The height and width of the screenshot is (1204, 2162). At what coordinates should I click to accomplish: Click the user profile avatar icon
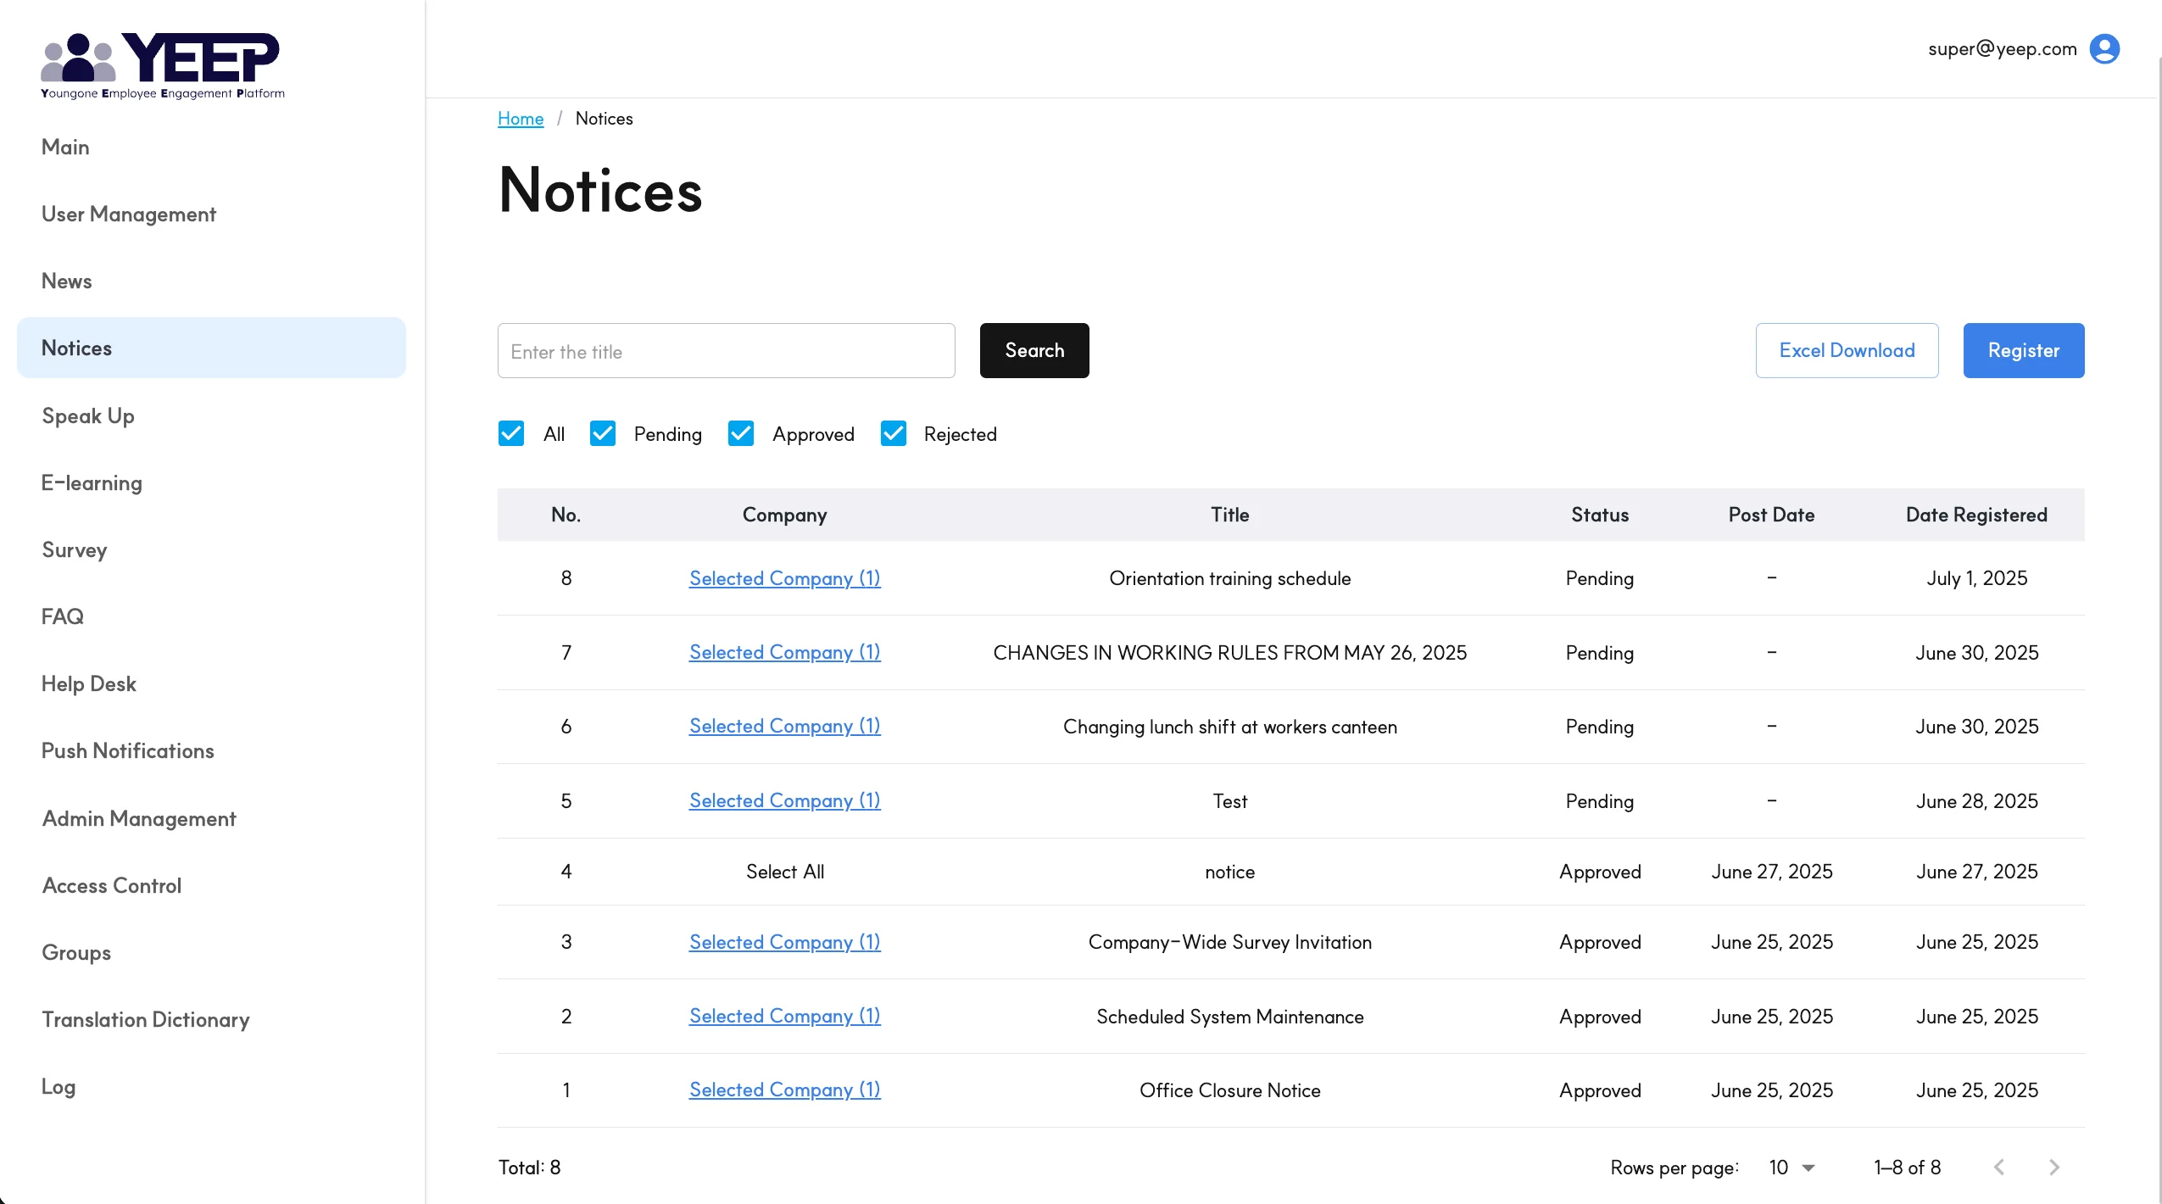2103,49
